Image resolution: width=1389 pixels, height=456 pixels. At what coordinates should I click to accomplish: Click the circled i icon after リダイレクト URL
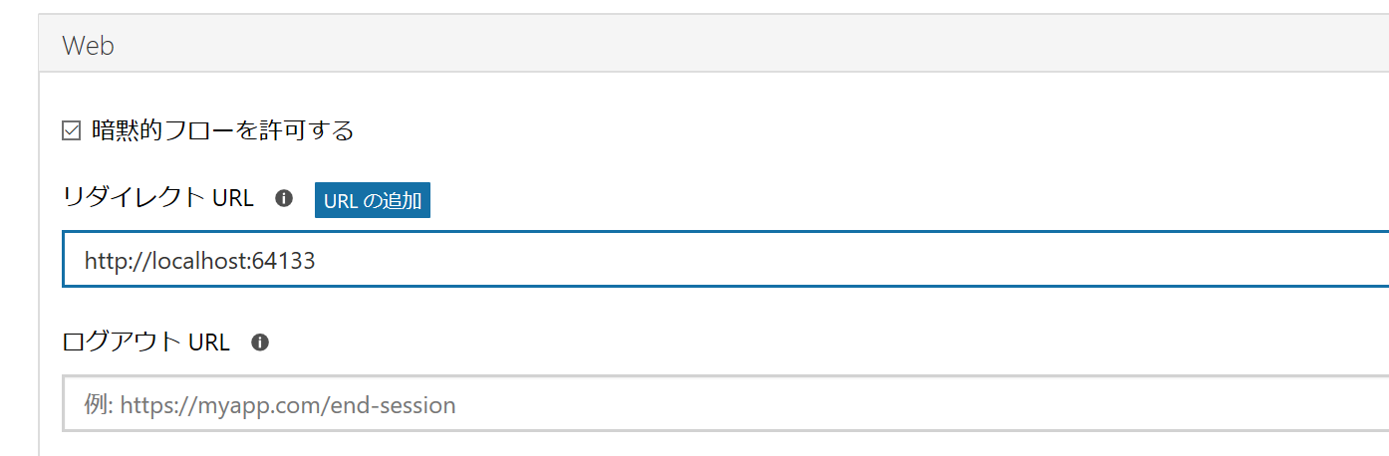tap(284, 198)
